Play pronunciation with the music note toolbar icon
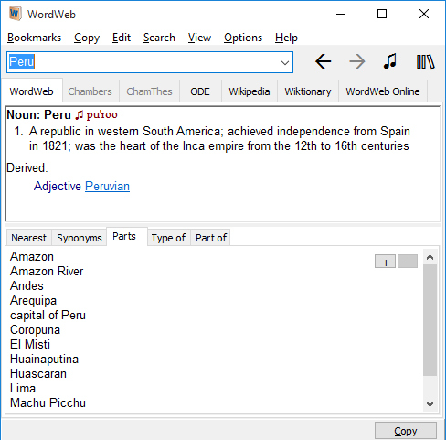446x440 pixels. click(390, 61)
